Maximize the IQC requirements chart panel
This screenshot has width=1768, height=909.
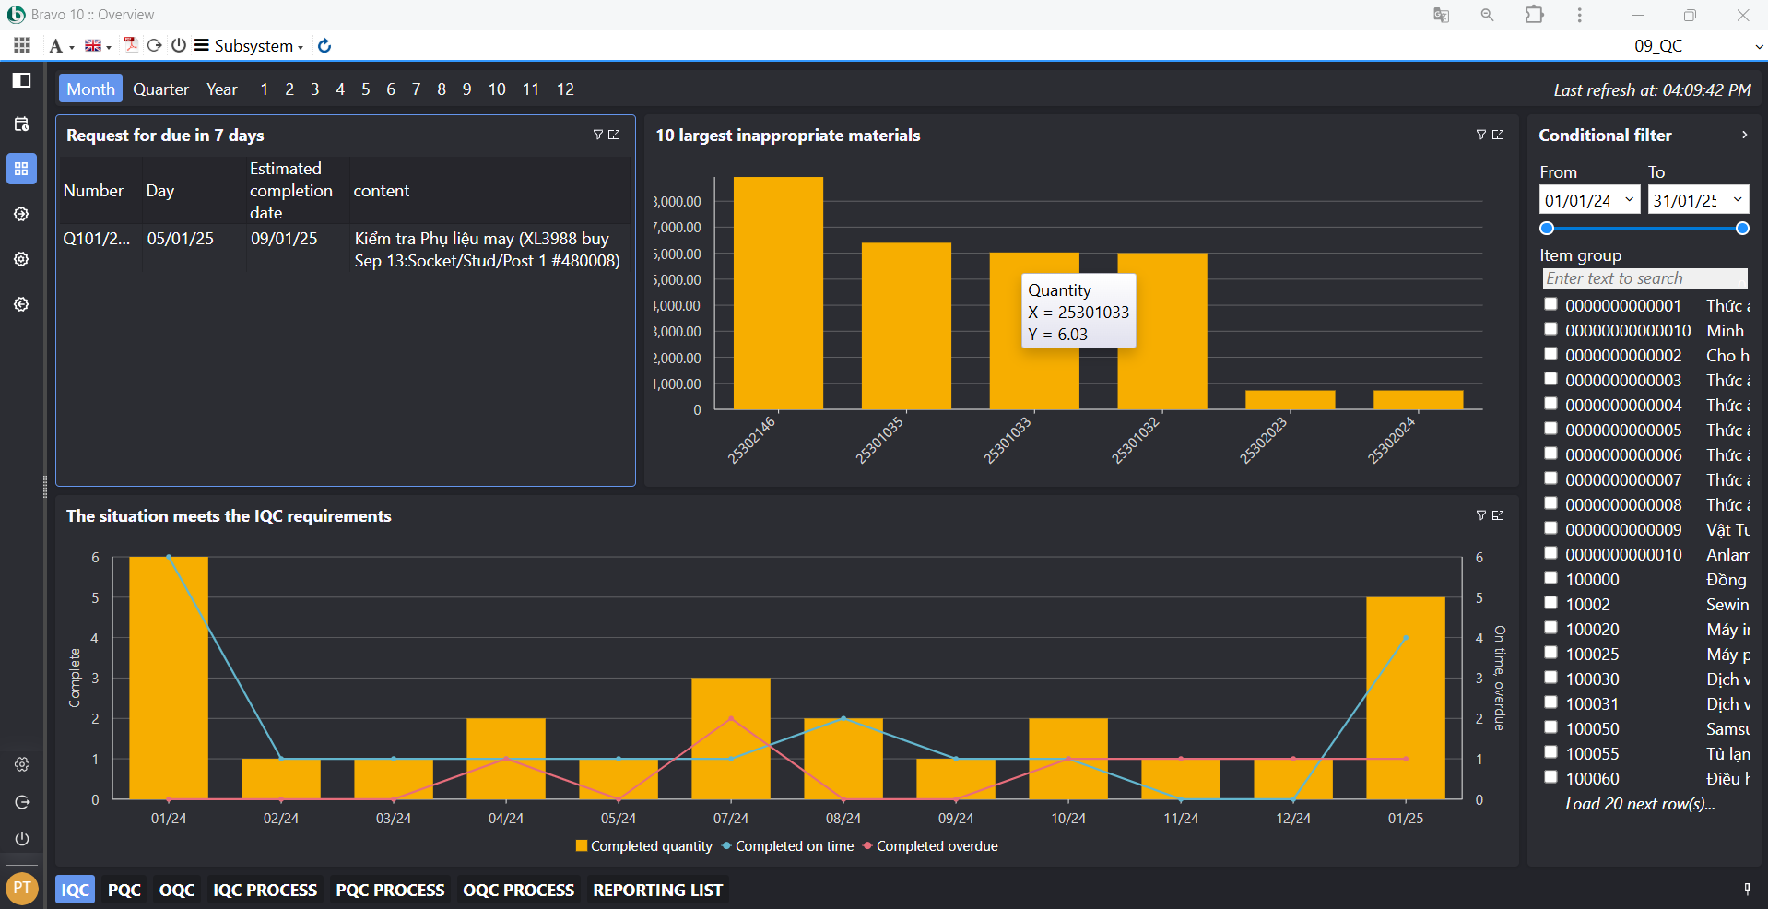click(x=1498, y=515)
